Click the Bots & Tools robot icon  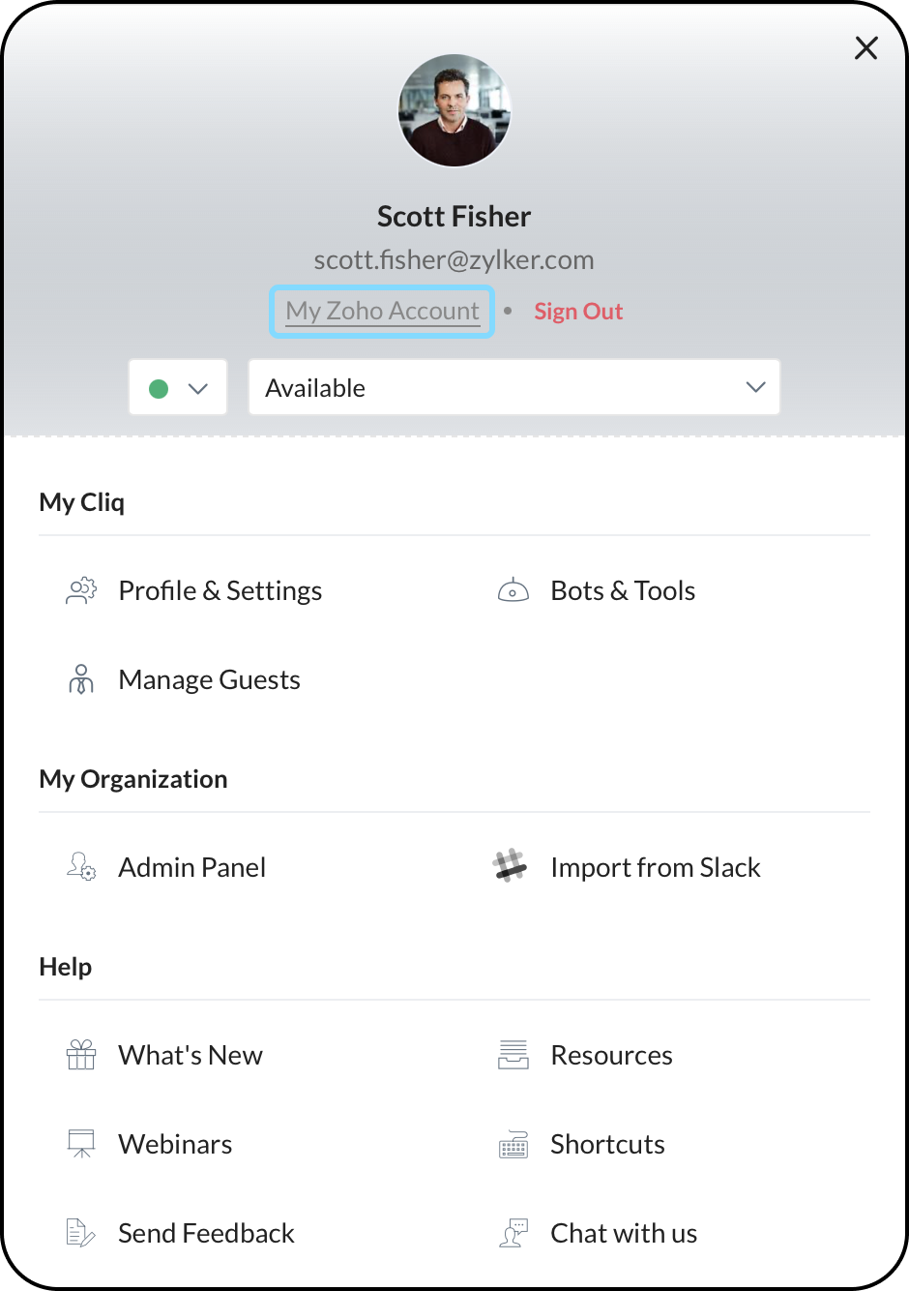coord(513,591)
